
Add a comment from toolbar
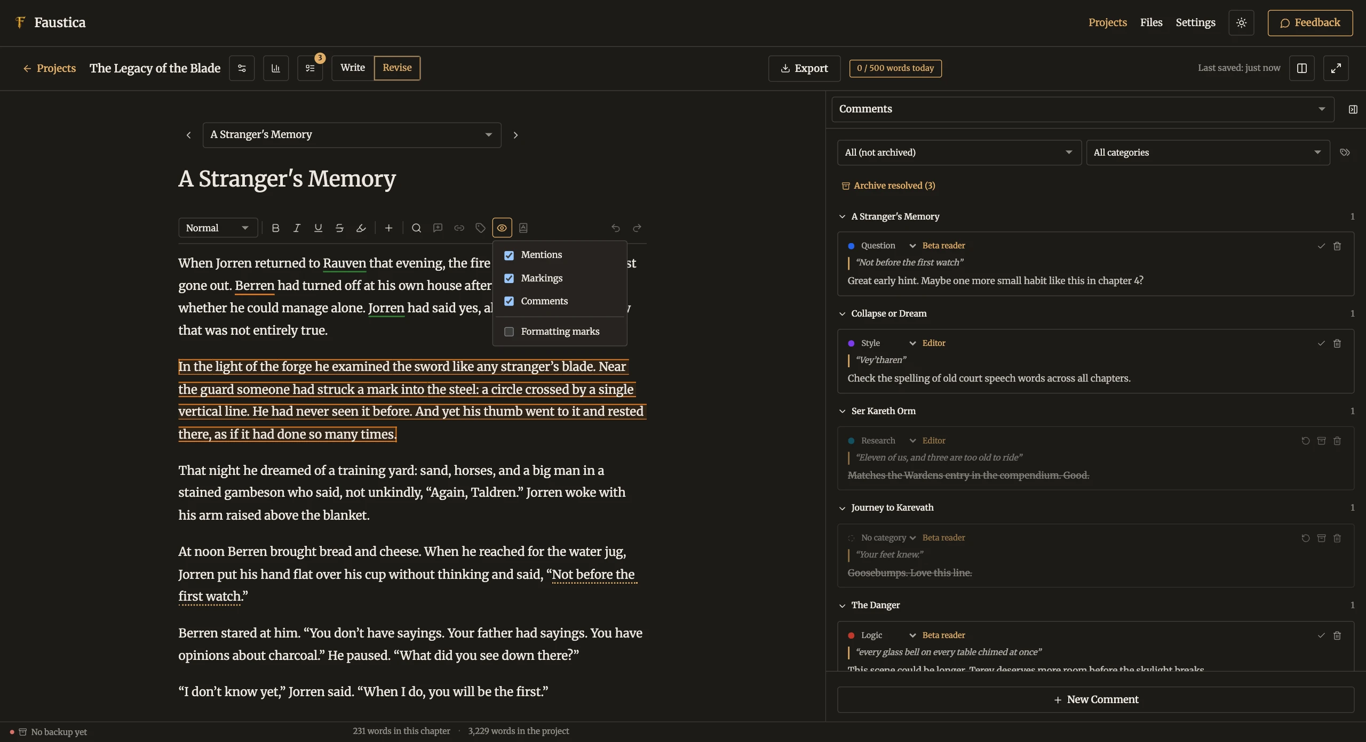tap(438, 228)
